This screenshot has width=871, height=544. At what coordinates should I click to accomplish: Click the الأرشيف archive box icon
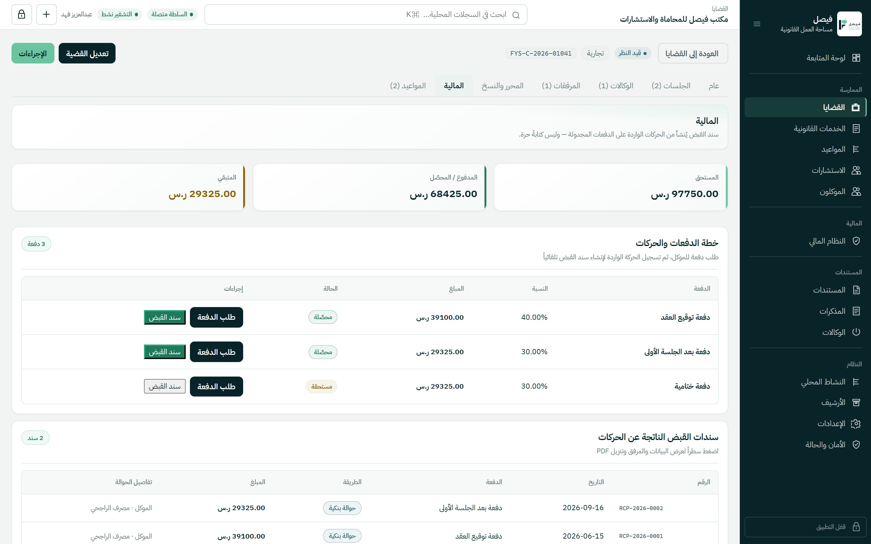tap(856, 403)
